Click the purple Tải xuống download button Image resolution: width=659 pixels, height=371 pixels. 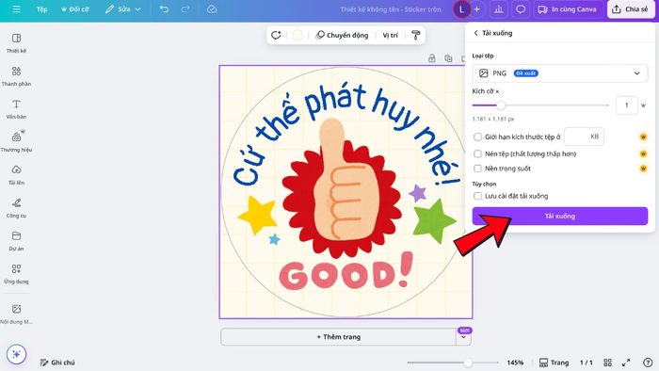coord(560,216)
